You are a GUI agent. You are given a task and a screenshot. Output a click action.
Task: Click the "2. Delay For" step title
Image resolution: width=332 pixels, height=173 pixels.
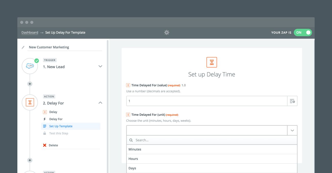click(53, 103)
